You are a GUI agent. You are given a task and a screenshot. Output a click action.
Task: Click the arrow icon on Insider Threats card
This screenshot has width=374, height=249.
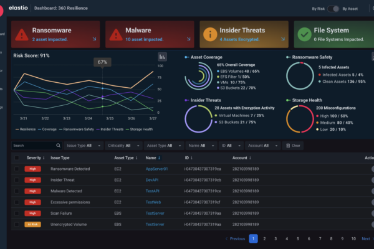(283, 39)
